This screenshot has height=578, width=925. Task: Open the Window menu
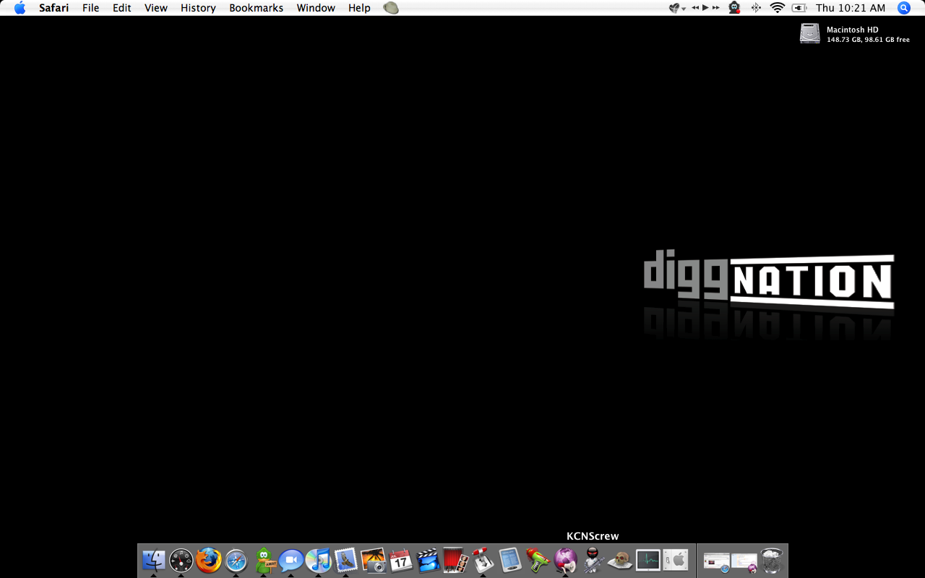click(x=316, y=8)
